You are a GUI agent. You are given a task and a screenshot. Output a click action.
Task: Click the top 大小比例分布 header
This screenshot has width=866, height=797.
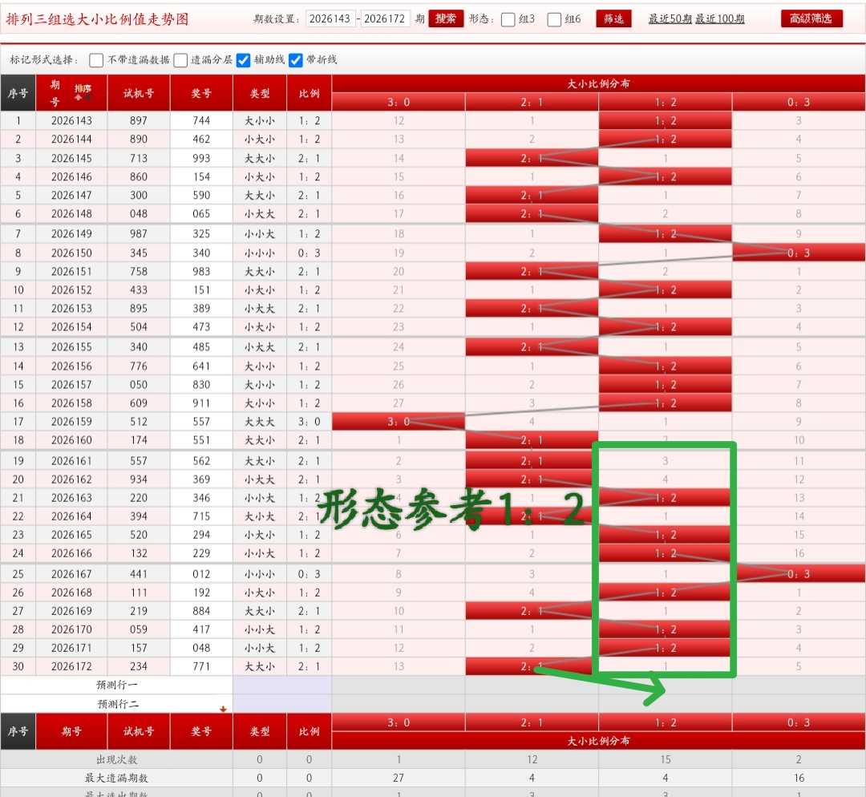tap(599, 84)
